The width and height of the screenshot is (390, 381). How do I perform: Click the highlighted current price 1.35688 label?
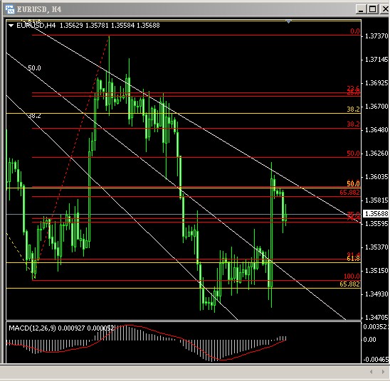click(x=376, y=213)
